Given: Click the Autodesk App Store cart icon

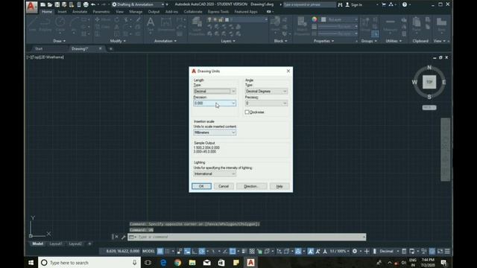Looking at the screenshot, I should click(384, 4).
